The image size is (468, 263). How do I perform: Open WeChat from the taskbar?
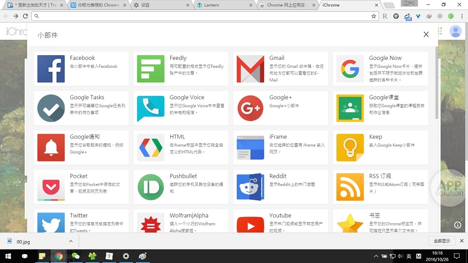pos(76,256)
